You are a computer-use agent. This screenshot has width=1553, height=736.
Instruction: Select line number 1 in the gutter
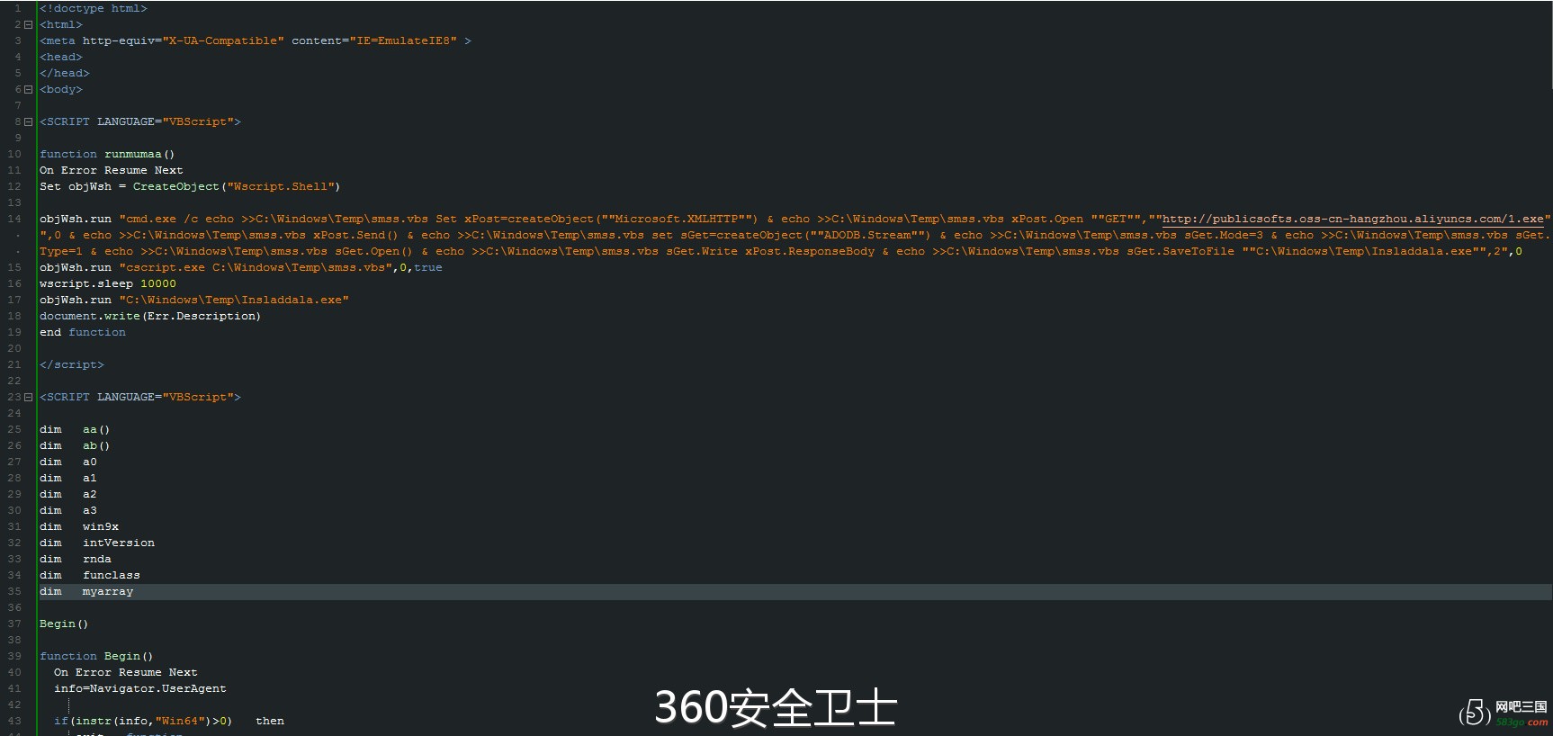pos(18,8)
